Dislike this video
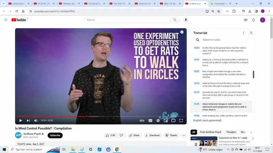This screenshot has height=153, width=273. (x=121, y=135)
